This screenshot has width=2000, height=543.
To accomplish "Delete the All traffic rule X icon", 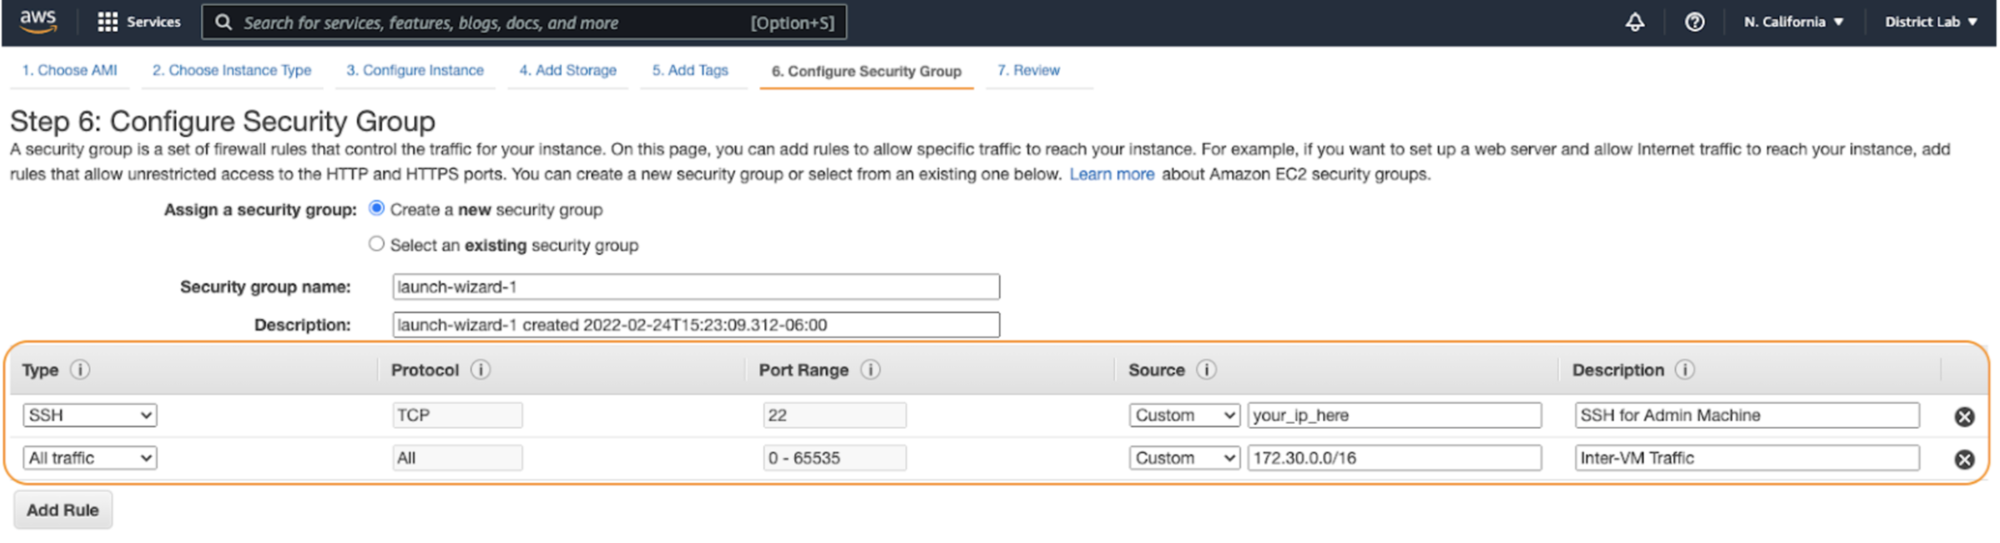I will [x=1964, y=459].
